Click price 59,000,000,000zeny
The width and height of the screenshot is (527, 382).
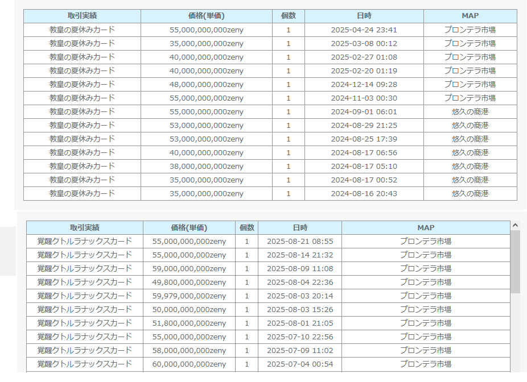pyautogui.click(x=189, y=269)
